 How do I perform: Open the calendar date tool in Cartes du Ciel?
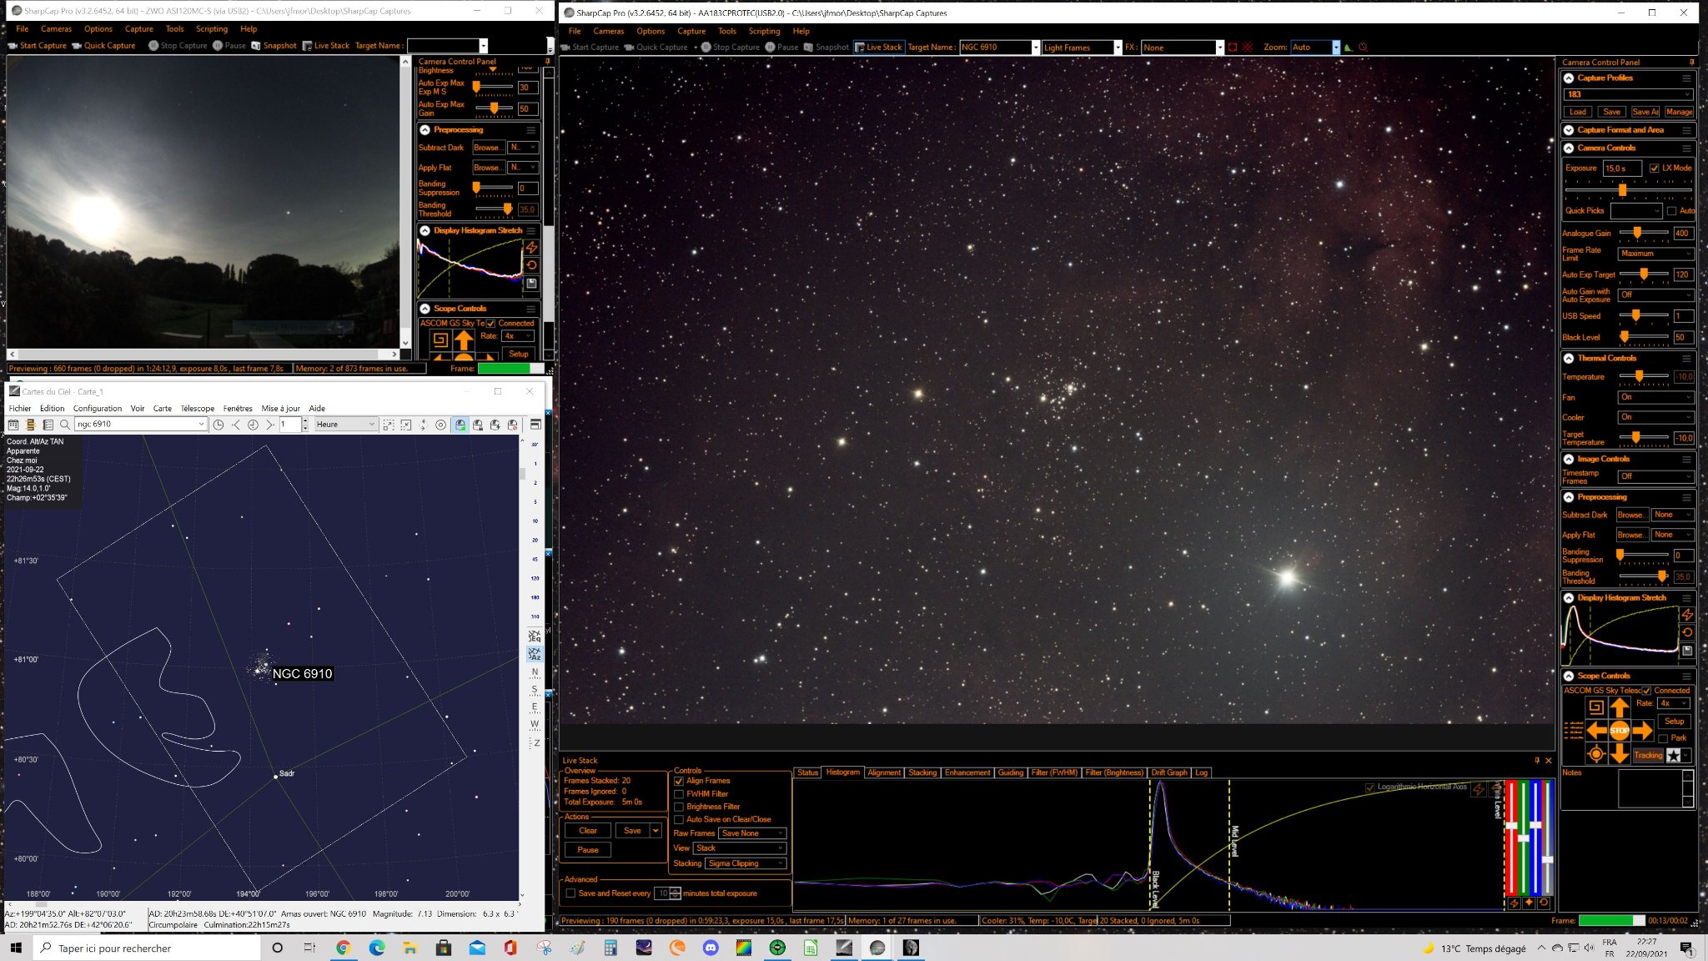[x=13, y=425]
